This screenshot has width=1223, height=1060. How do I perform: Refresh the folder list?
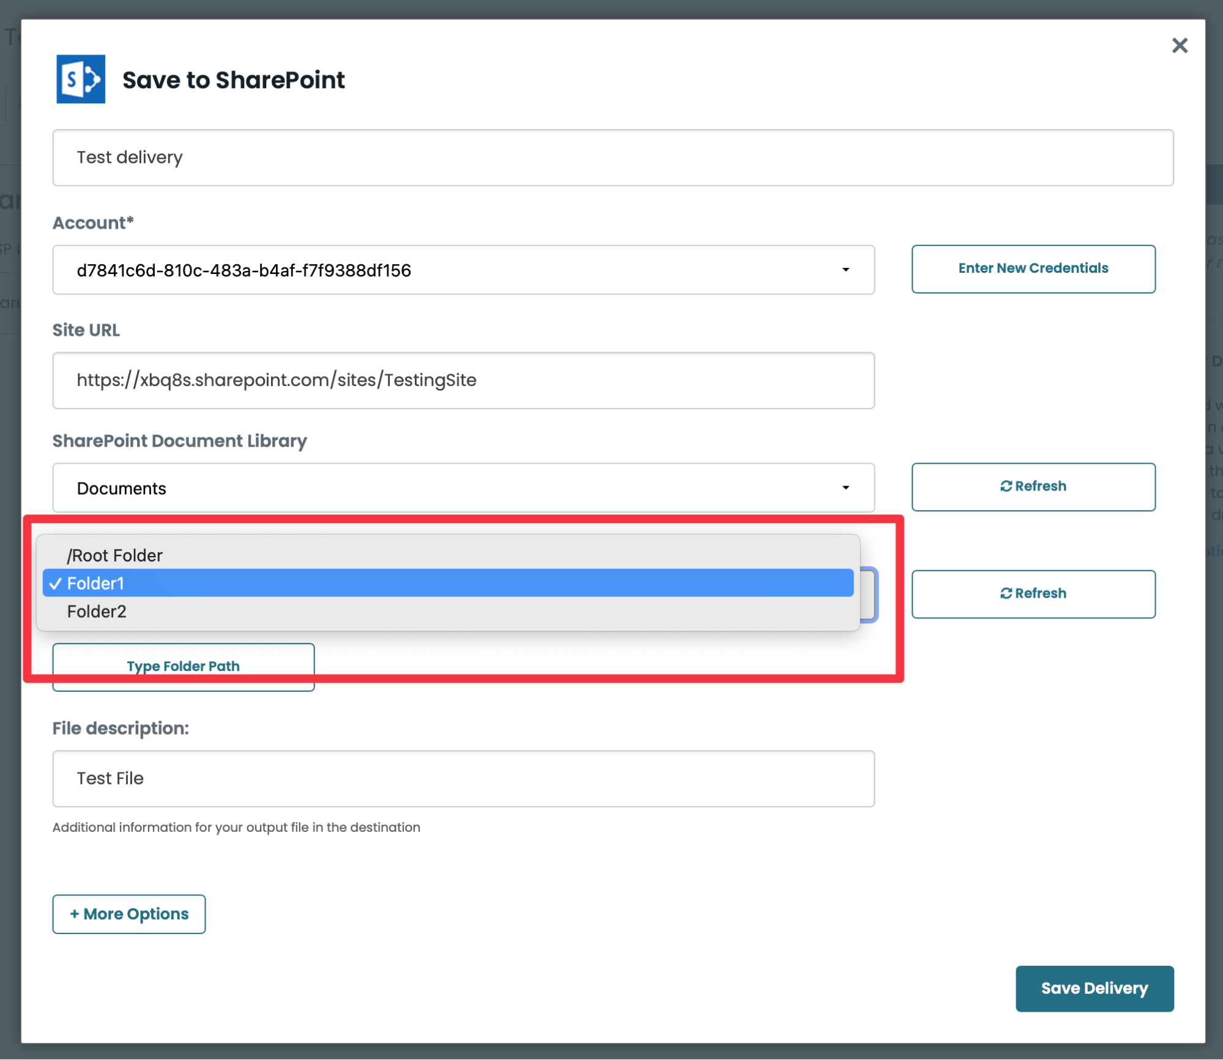tap(1033, 593)
